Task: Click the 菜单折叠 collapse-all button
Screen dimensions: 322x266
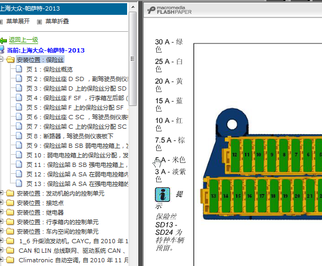Action: (x=57, y=21)
